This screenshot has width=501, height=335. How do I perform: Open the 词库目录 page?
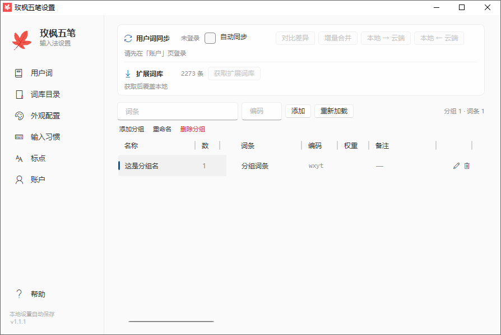[x=45, y=94]
